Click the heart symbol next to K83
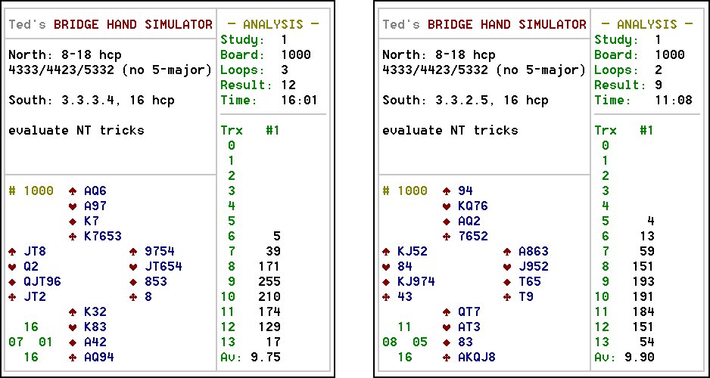This screenshot has width=710, height=378. pos(73,327)
